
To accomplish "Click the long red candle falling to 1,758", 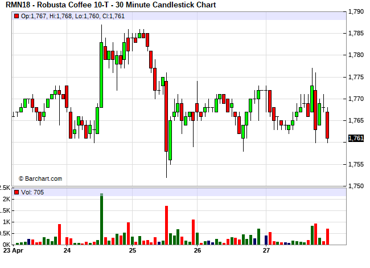I will (x=166, y=116).
